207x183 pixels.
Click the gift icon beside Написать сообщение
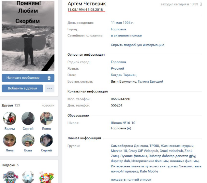pos(49,78)
